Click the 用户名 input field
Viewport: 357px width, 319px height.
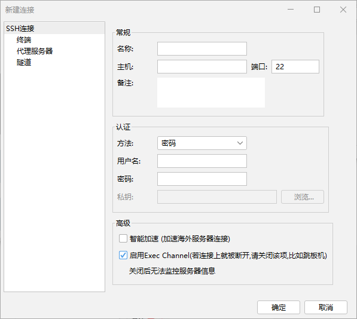202,161
